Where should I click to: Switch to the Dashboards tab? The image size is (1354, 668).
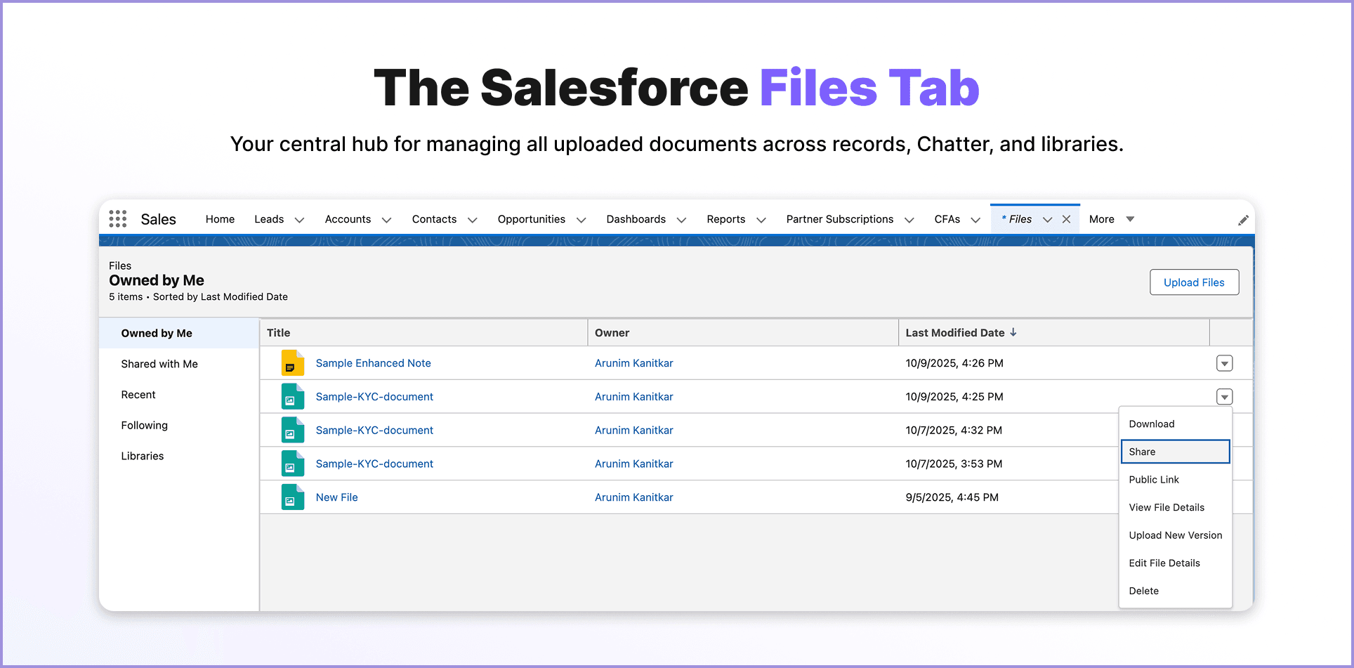click(x=636, y=218)
